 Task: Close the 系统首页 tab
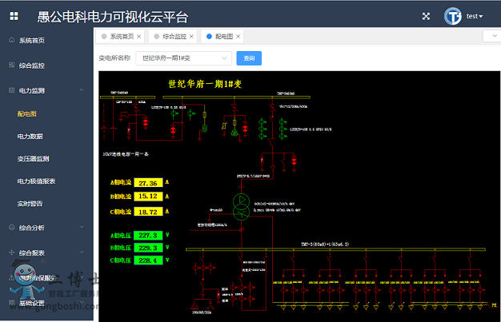tap(139, 37)
